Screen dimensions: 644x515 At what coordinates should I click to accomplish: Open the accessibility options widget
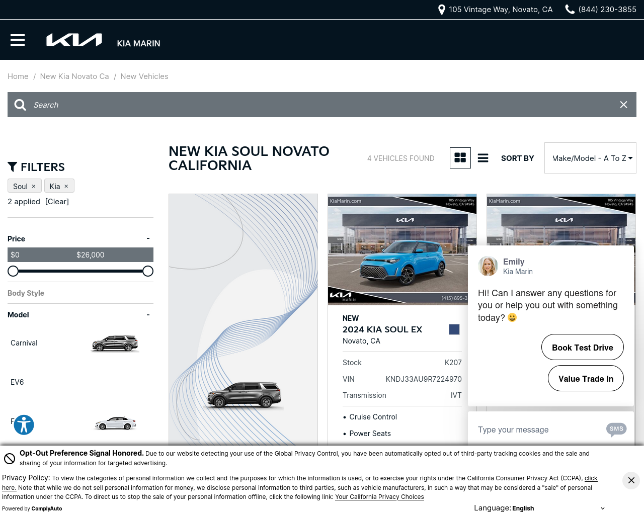tap(24, 425)
